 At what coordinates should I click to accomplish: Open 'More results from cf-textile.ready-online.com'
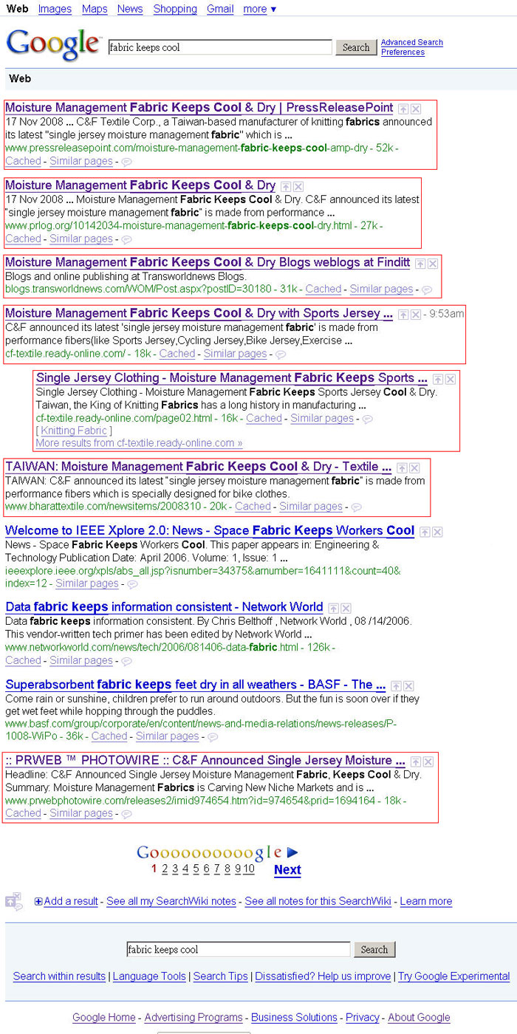point(139,443)
